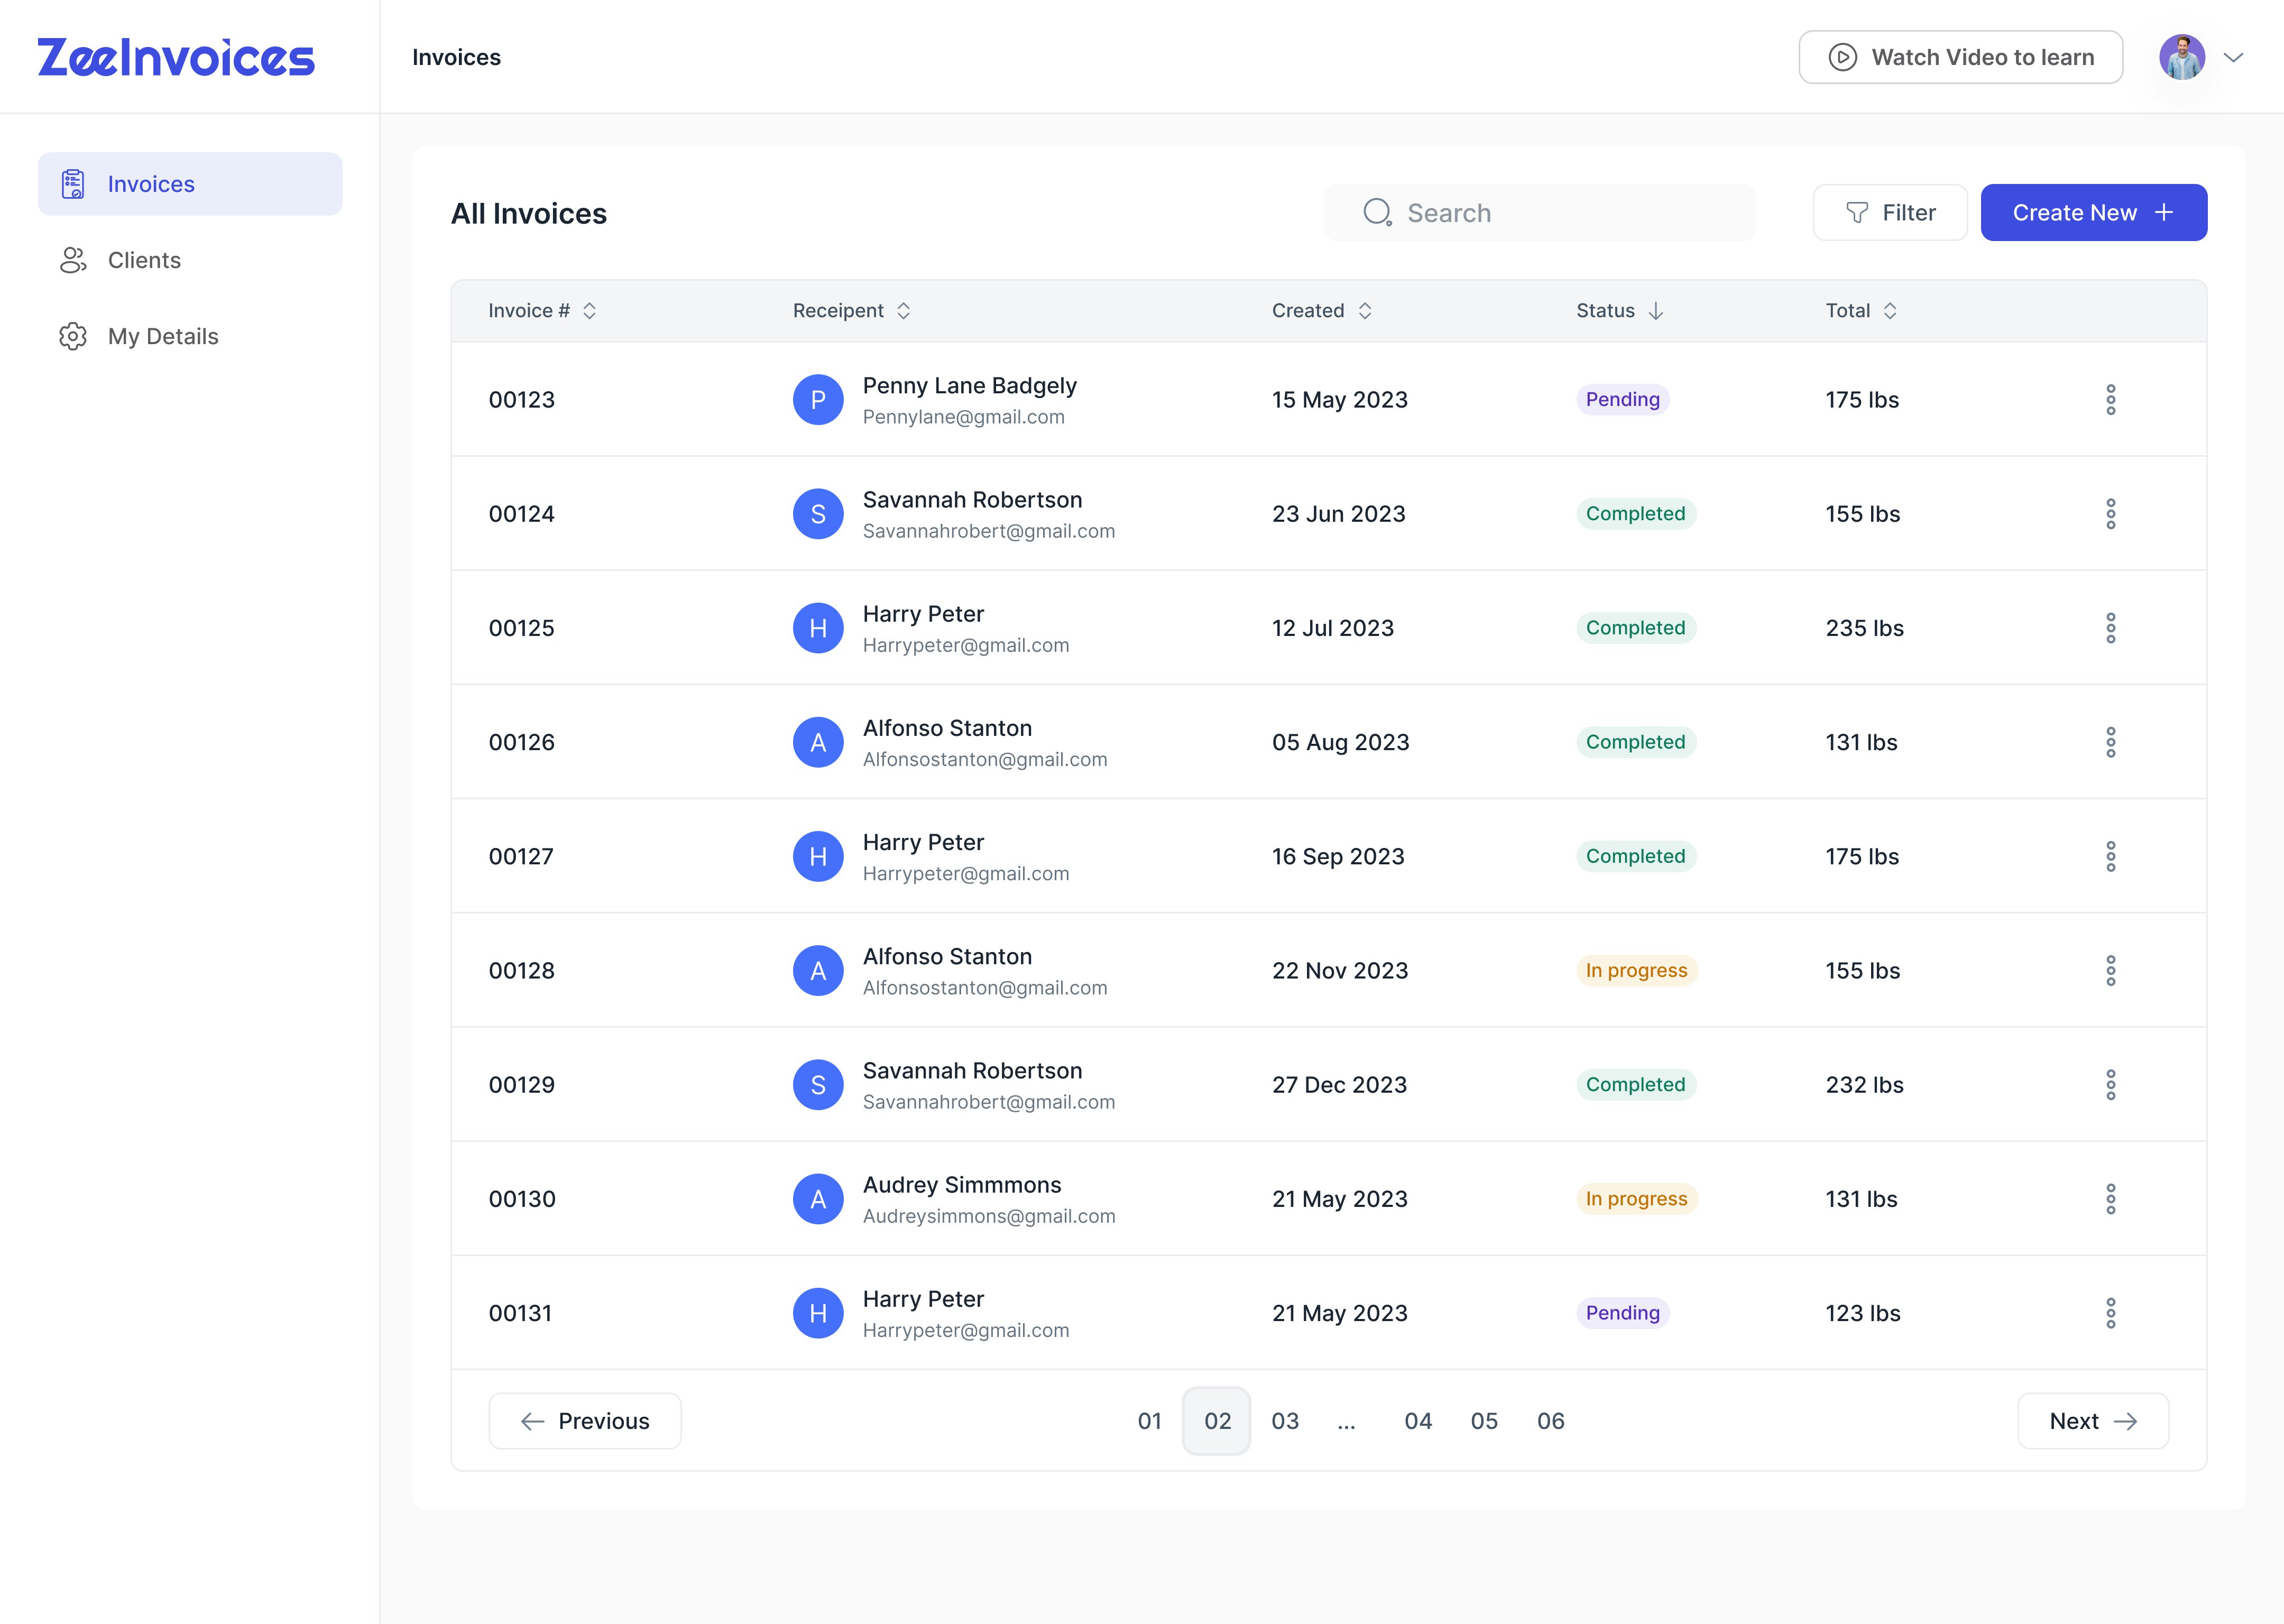Viewport: 2284px width, 1624px height.
Task: Toggle the Status column sort arrow
Action: click(1656, 311)
